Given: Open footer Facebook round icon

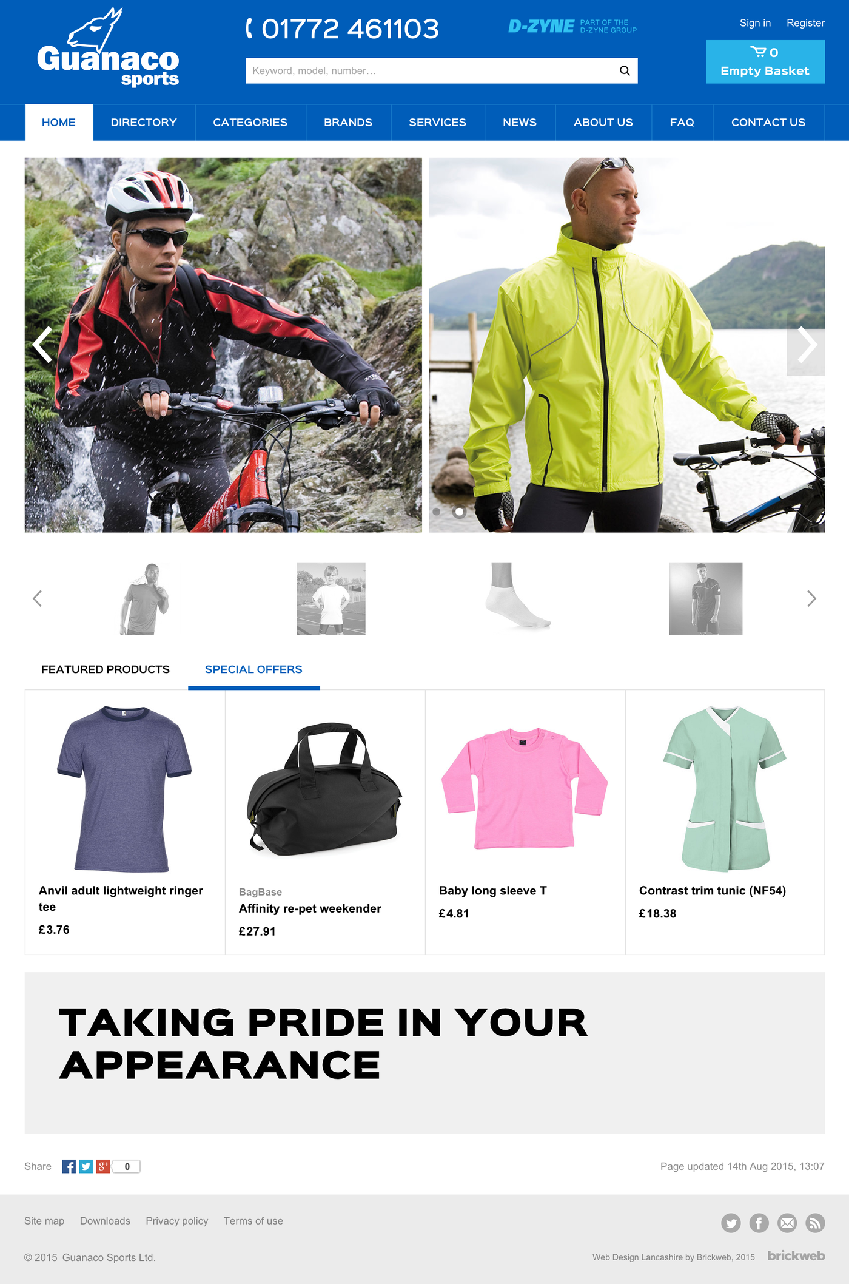Looking at the screenshot, I should pyautogui.click(x=759, y=1223).
